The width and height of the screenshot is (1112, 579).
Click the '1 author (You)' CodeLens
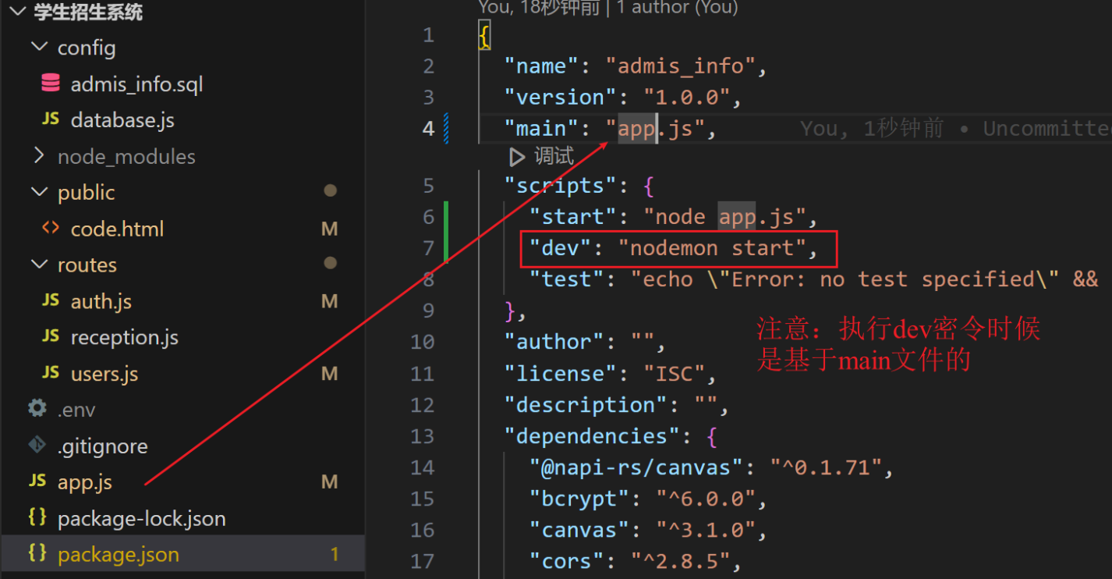point(678,7)
